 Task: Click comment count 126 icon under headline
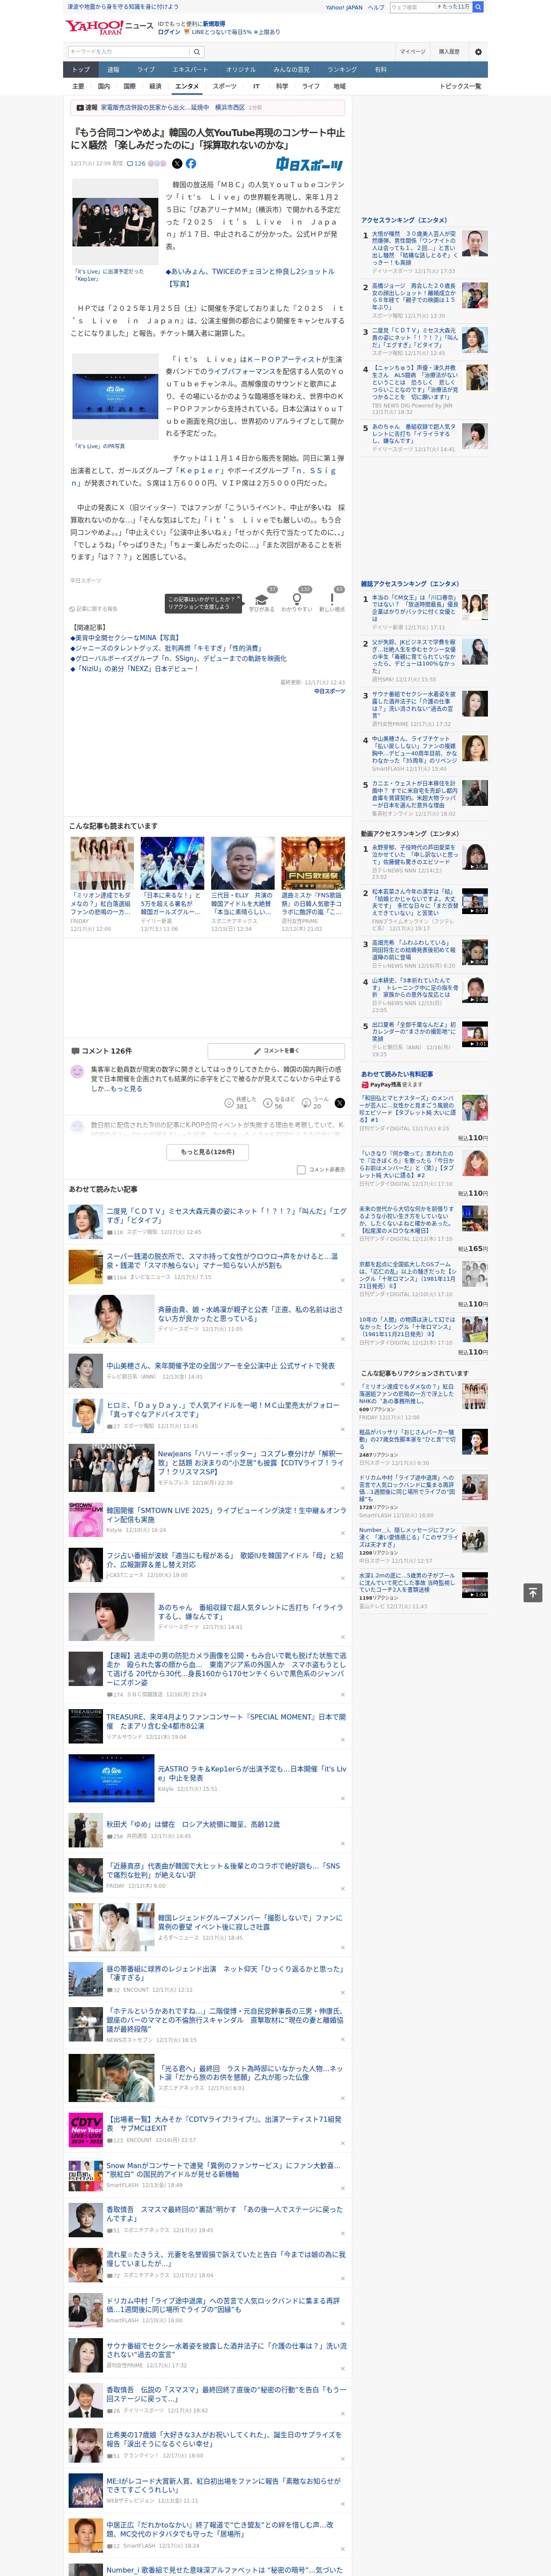(x=136, y=163)
